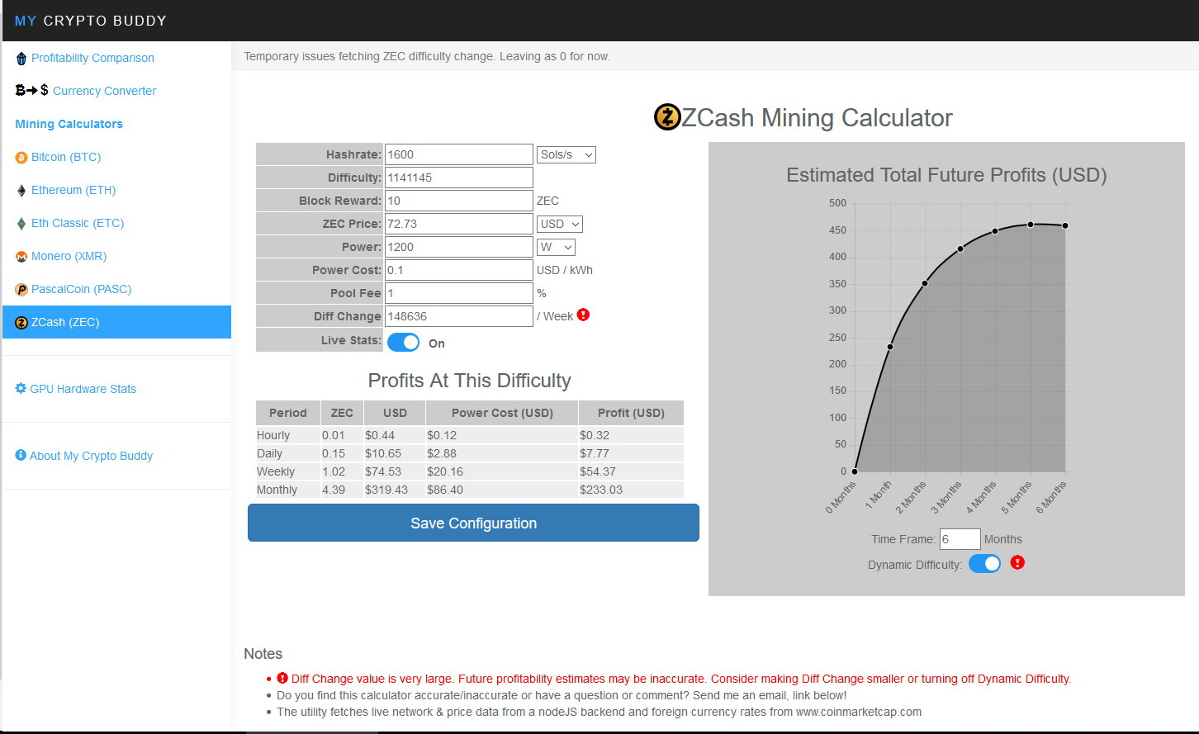Click the Weekly USD value $74.53

tap(383, 471)
